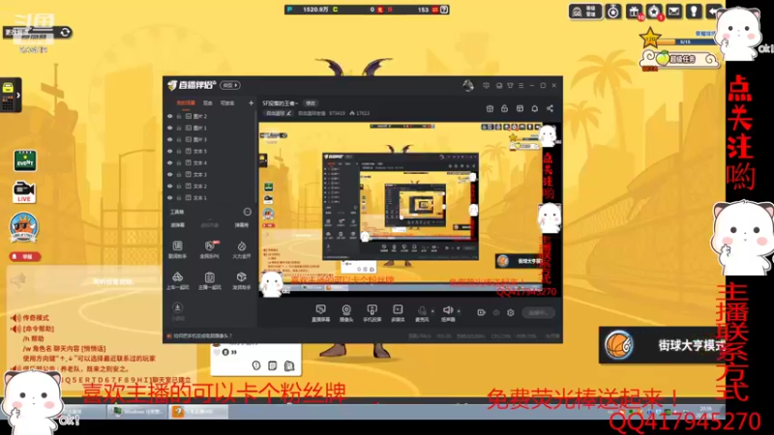
Task: Open the gift box icon above preview
Action: point(490,108)
